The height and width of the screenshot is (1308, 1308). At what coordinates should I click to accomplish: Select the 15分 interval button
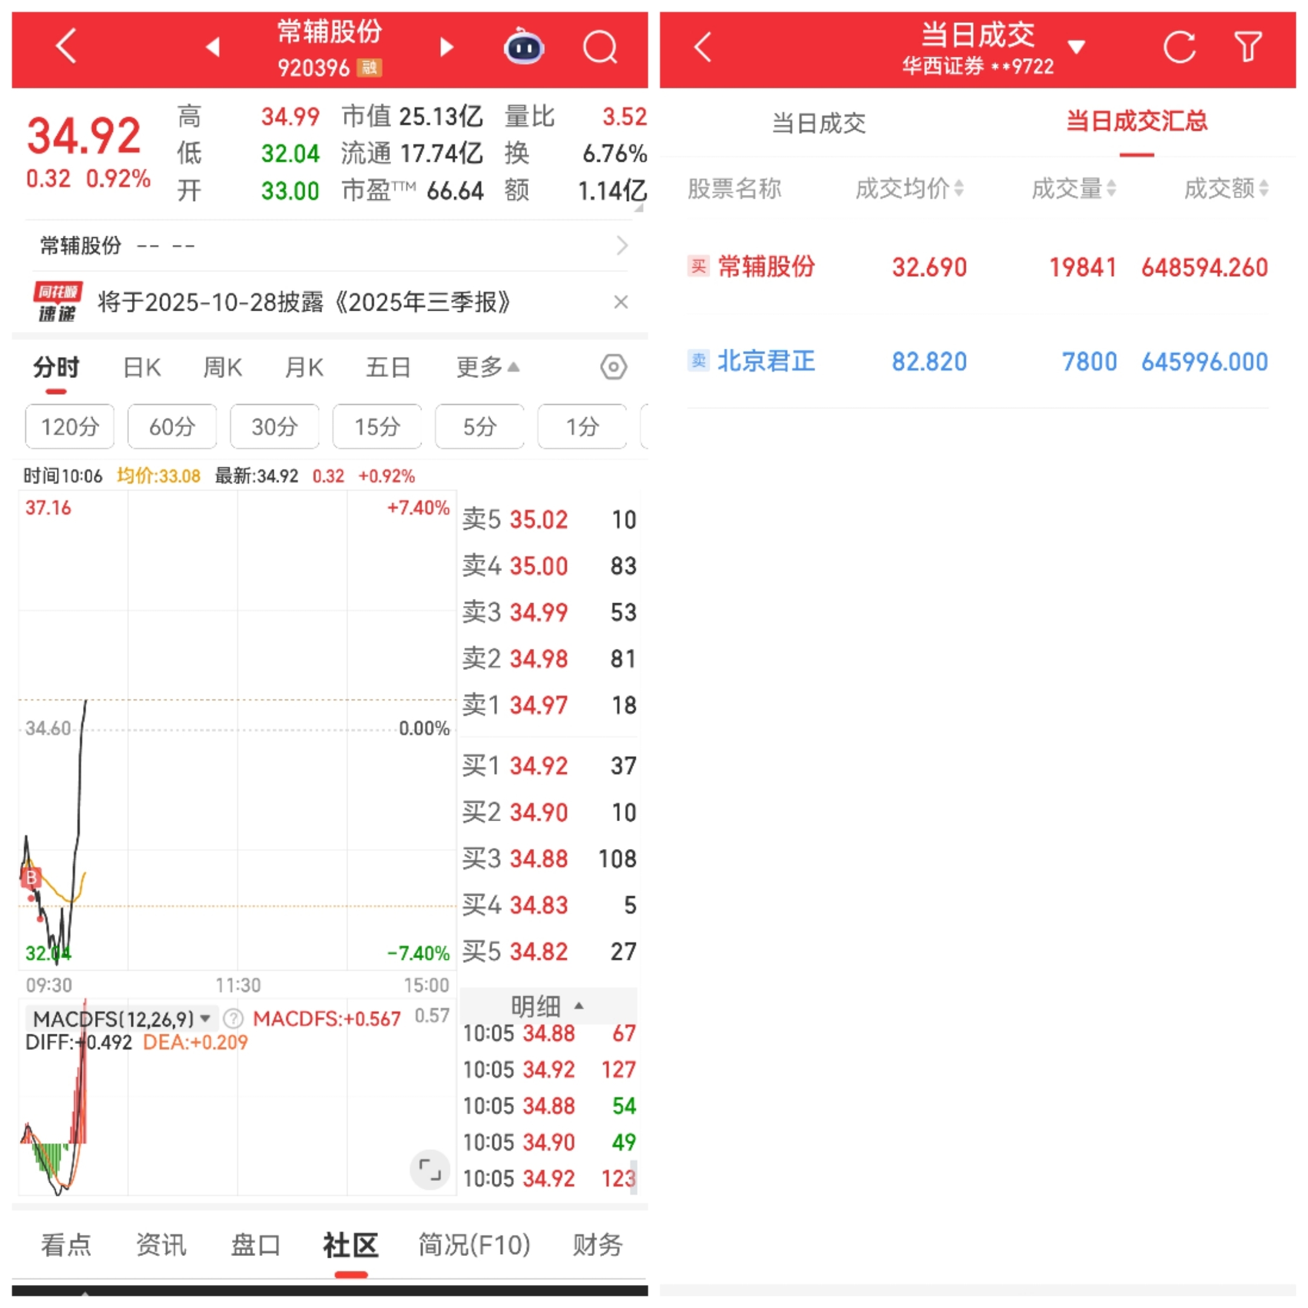point(377,426)
